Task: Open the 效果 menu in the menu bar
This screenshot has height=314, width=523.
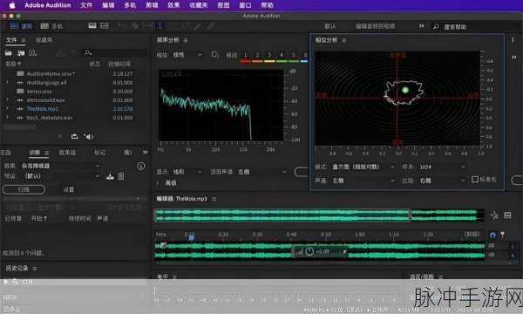Action: click(x=173, y=5)
